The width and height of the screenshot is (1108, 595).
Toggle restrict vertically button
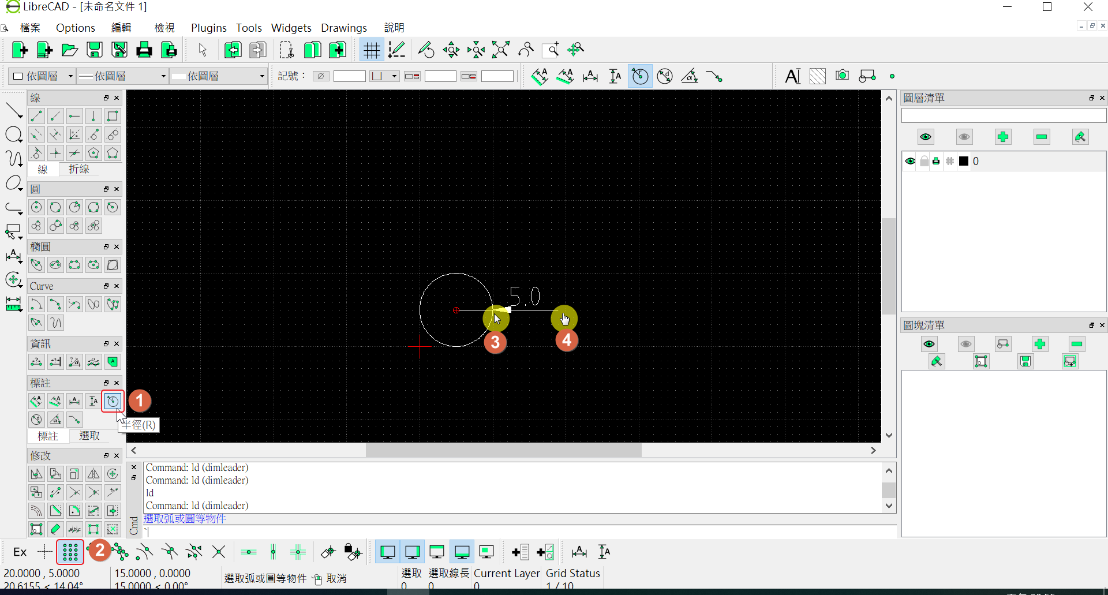274,552
